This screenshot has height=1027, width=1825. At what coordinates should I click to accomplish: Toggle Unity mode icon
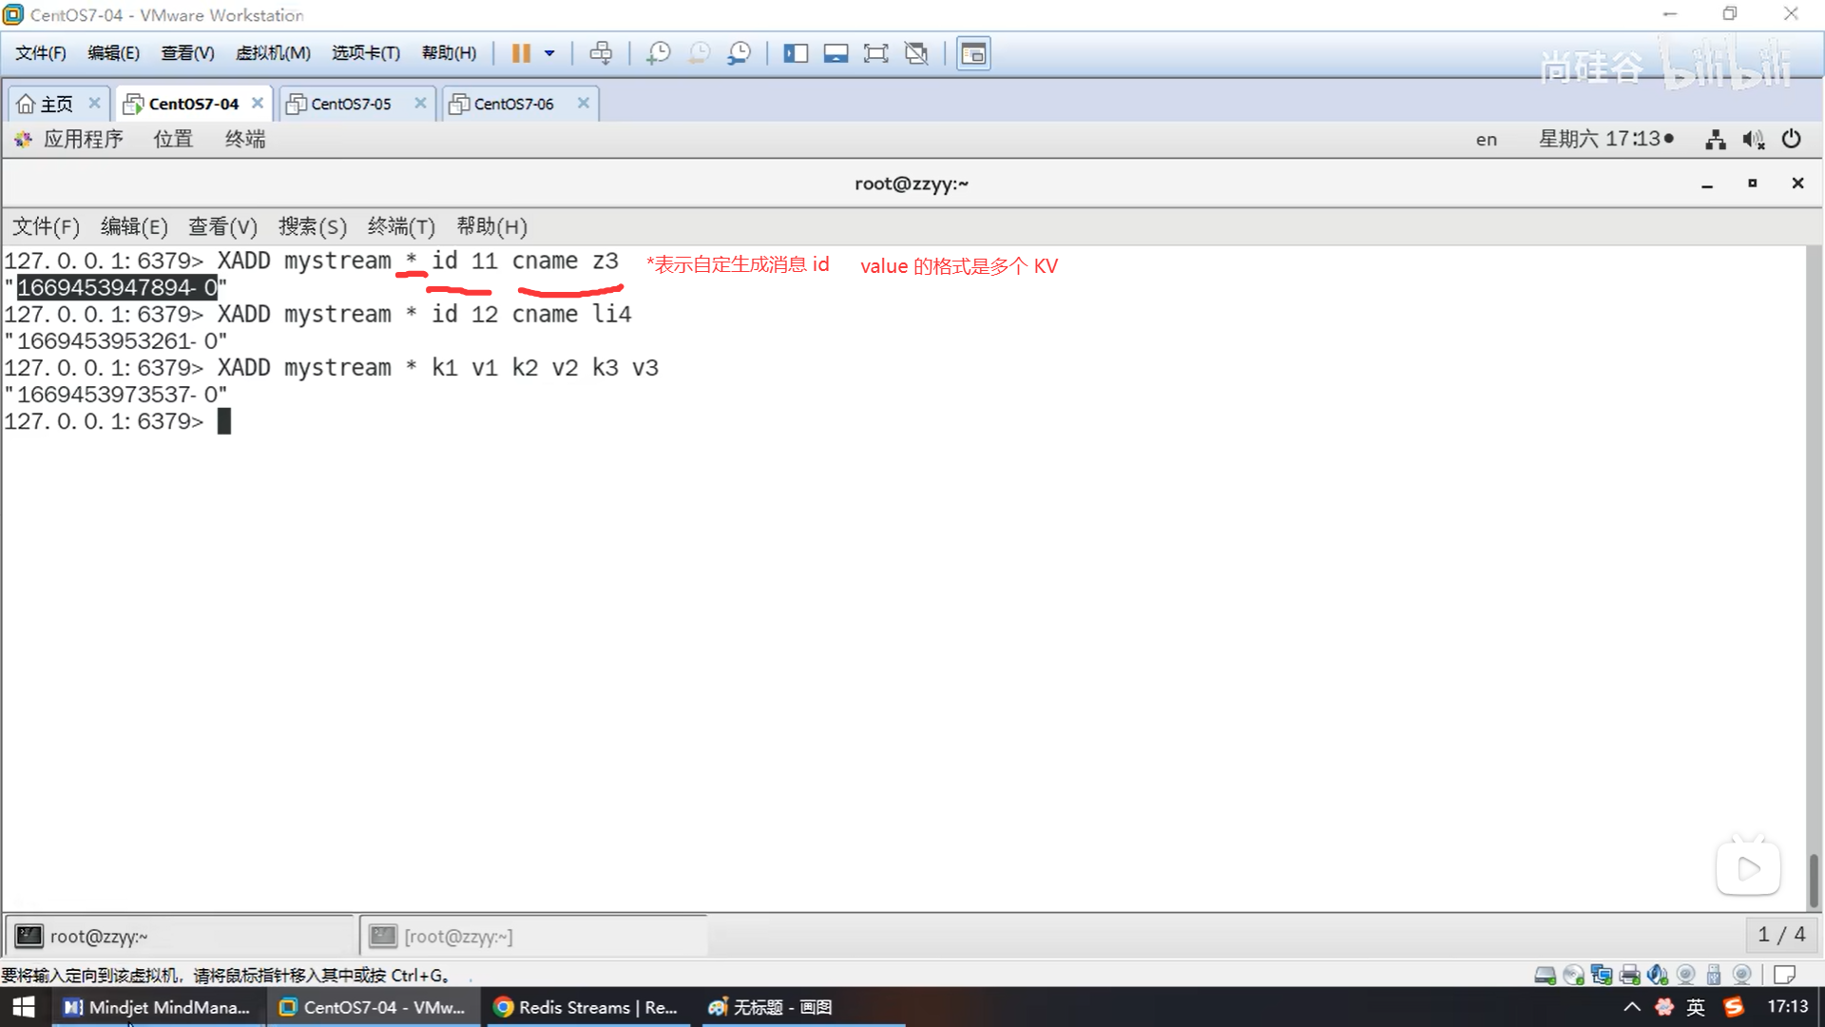click(916, 53)
